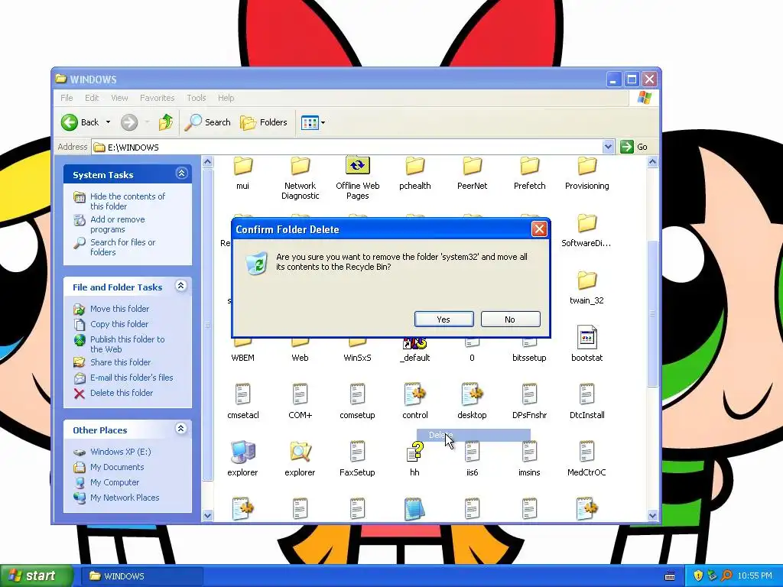Collapse the File and Folder Tasks panel

click(181, 286)
